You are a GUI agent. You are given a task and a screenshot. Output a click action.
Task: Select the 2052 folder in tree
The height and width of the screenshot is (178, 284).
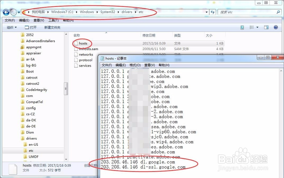point(30,35)
